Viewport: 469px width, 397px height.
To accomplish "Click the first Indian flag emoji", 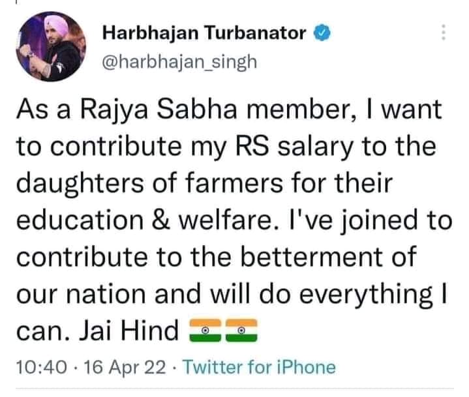I will tap(204, 332).
